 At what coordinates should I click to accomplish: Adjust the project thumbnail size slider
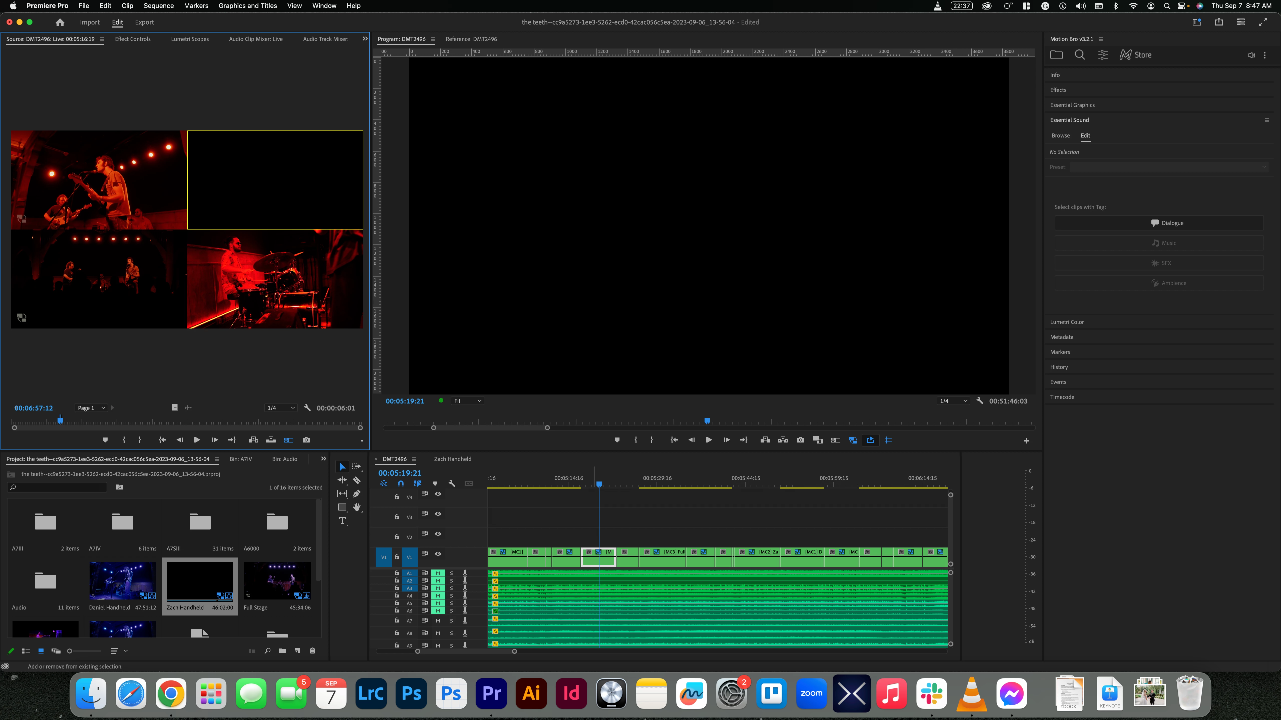[x=70, y=651]
